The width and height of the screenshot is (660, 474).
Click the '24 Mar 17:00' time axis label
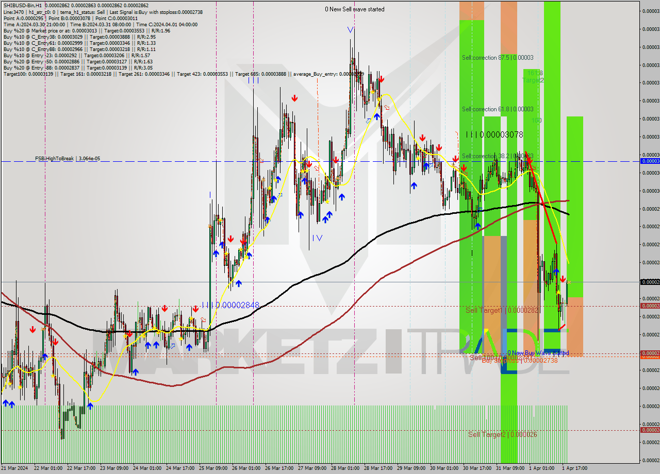coord(180,468)
